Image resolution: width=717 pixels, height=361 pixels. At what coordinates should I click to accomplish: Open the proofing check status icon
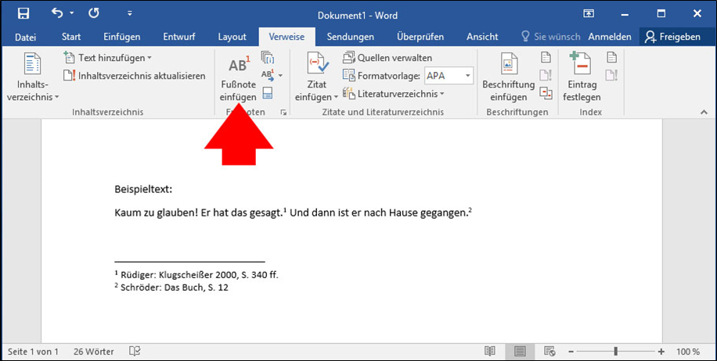135,351
